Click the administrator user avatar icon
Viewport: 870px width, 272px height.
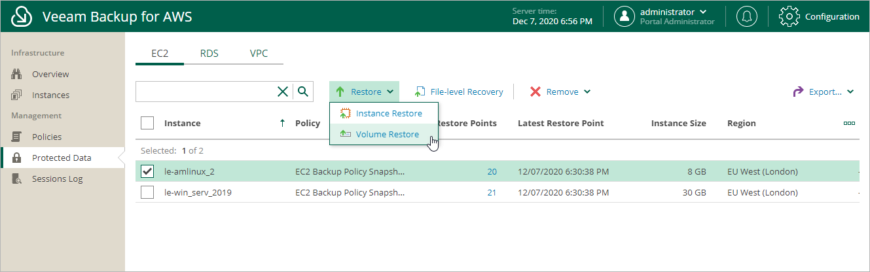pyautogui.click(x=625, y=16)
